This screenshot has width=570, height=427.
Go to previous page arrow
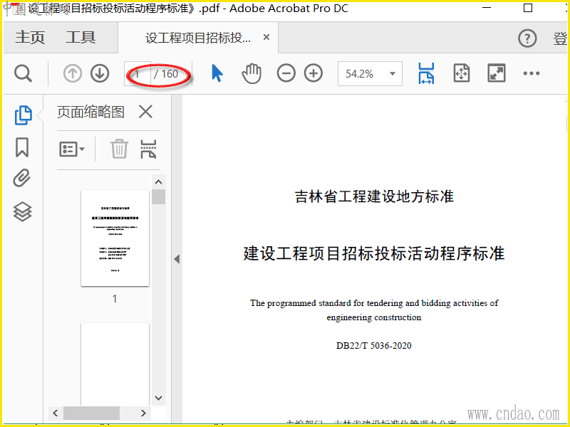coord(73,74)
